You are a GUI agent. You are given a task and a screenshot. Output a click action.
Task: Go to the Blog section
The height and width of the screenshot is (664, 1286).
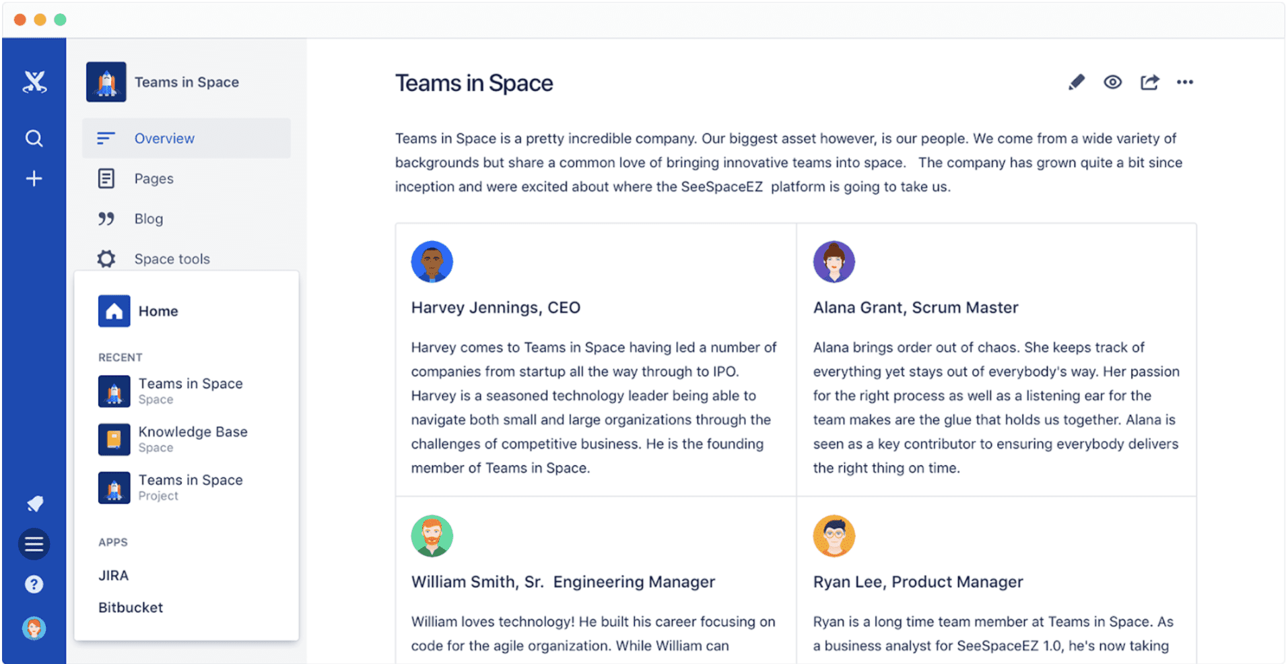click(148, 218)
